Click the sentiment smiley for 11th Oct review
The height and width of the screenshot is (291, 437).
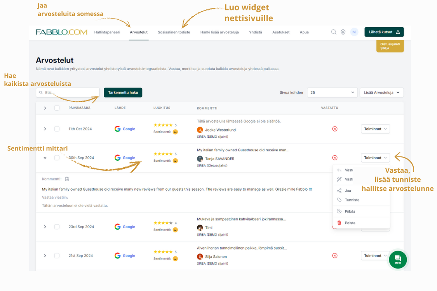175,132
